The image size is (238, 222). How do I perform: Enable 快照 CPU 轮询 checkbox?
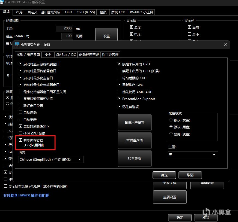pos(20,133)
